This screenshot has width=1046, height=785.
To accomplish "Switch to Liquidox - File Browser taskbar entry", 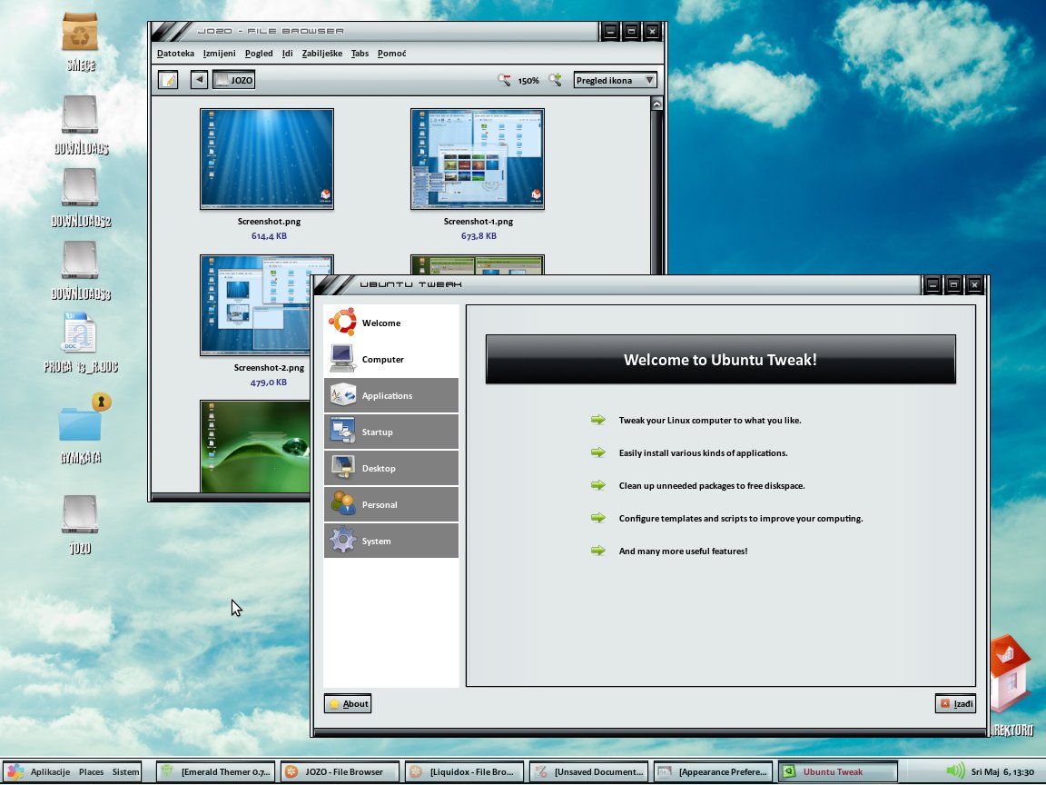I will [x=464, y=771].
